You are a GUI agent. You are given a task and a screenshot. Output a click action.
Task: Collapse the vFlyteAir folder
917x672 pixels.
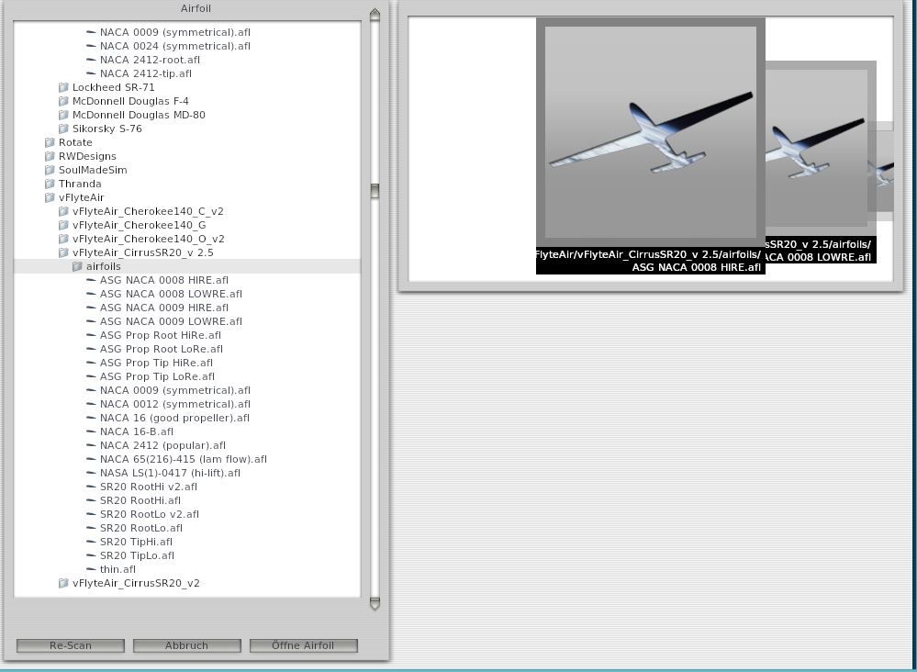click(x=50, y=197)
